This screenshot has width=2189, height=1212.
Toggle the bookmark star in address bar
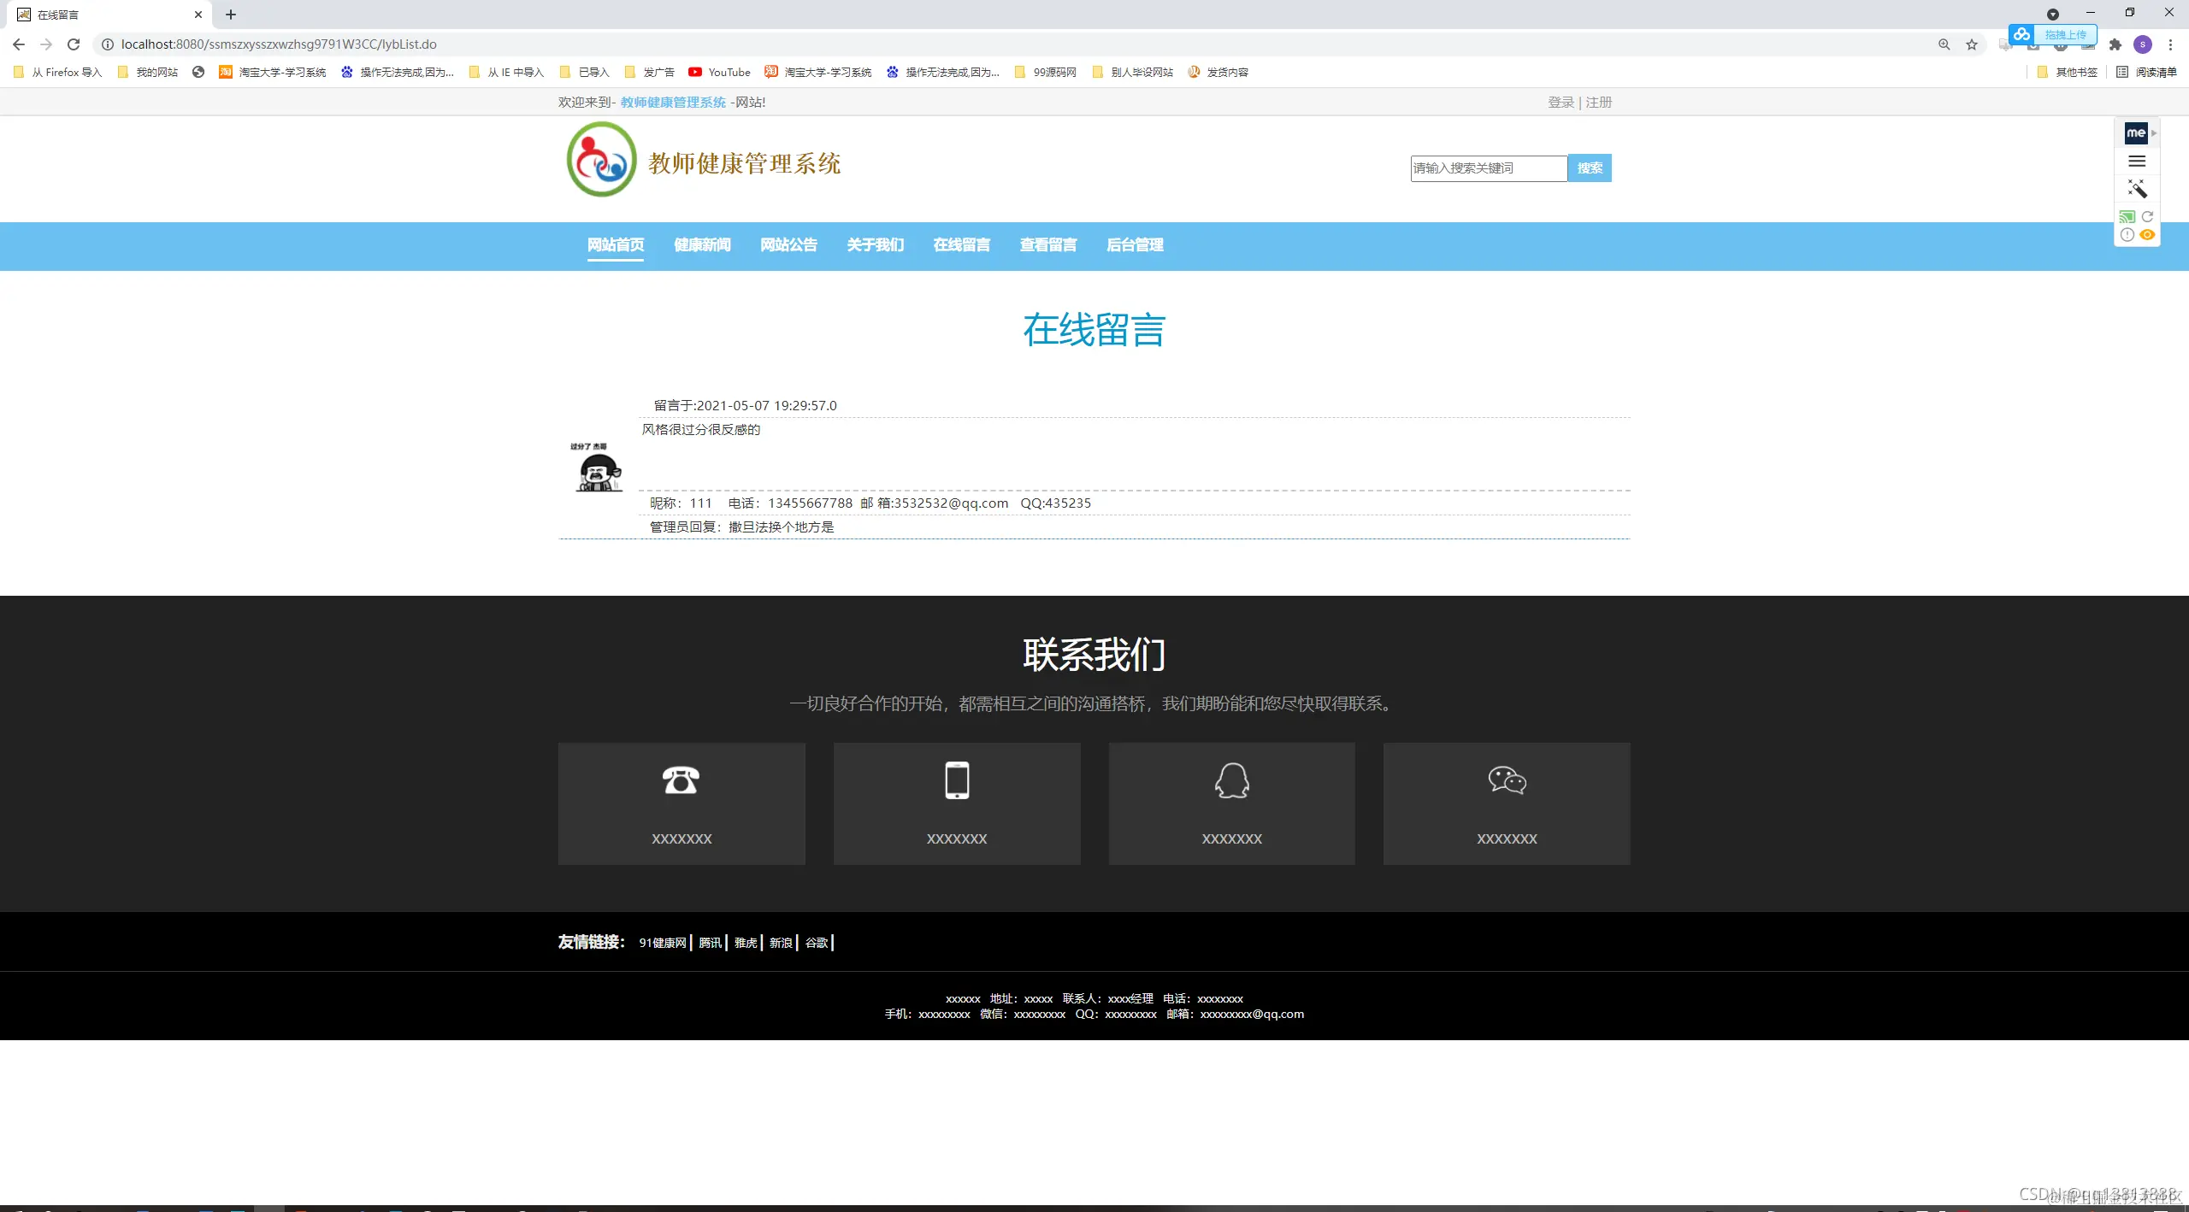pyautogui.click(x=1972, y=44)
